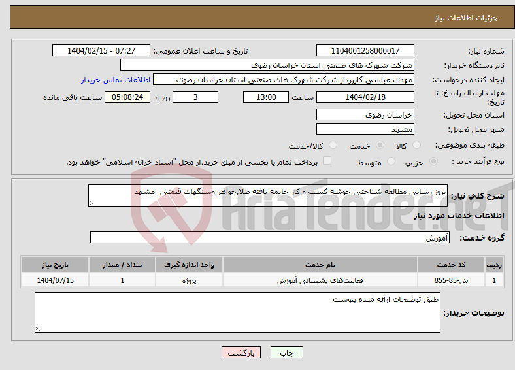Click the announcement date field 1404/02/15 - 07:27
The width and height of the screenshot is (515, 370).
101,50
